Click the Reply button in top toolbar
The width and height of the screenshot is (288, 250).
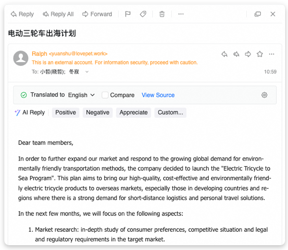(22, 14)
